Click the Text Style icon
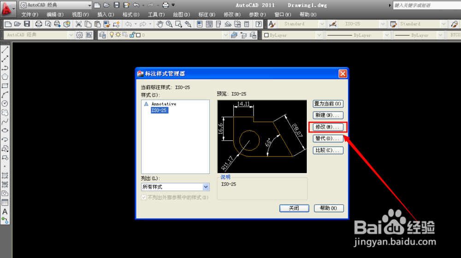This screenshot has width=461, height=258. [272, 24]
